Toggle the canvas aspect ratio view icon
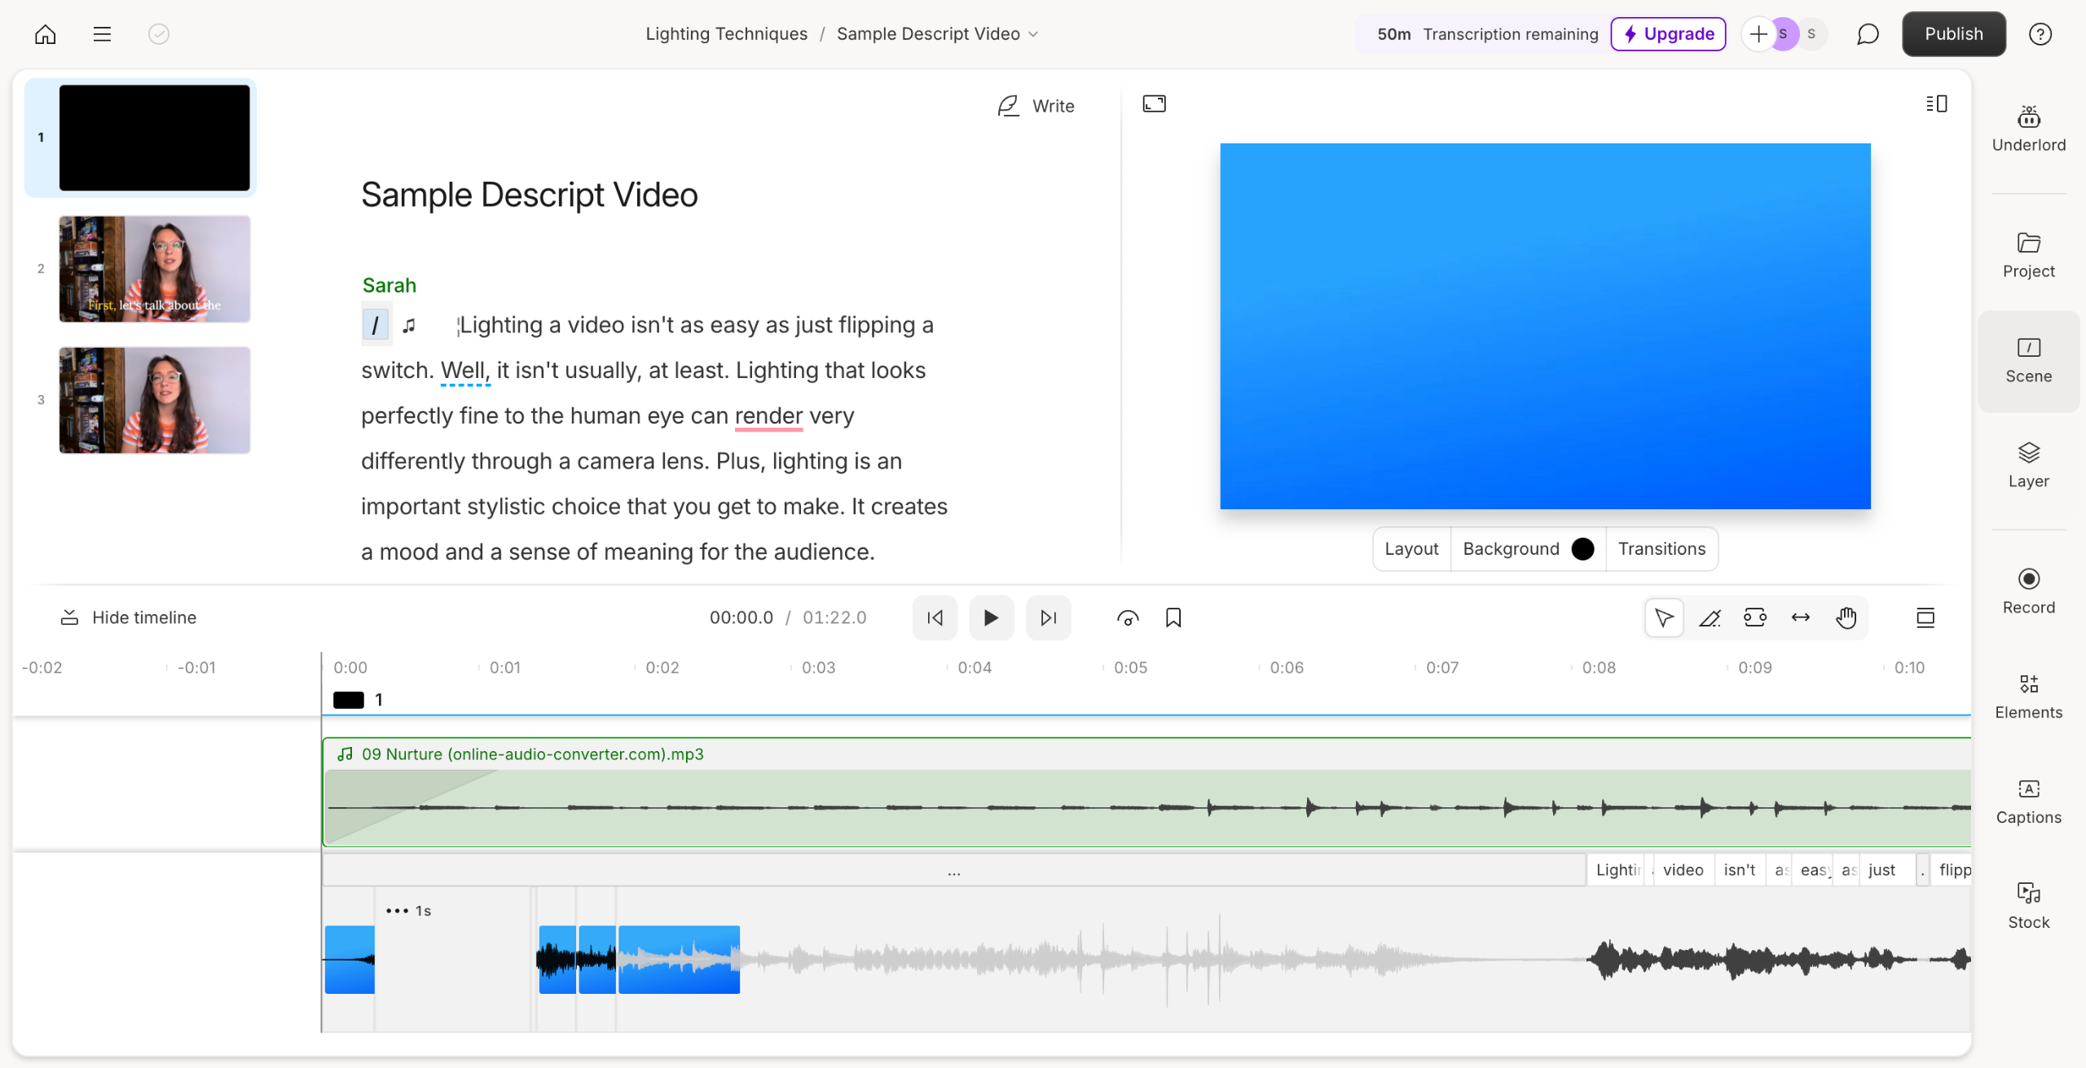 (x=1154, y=103)
